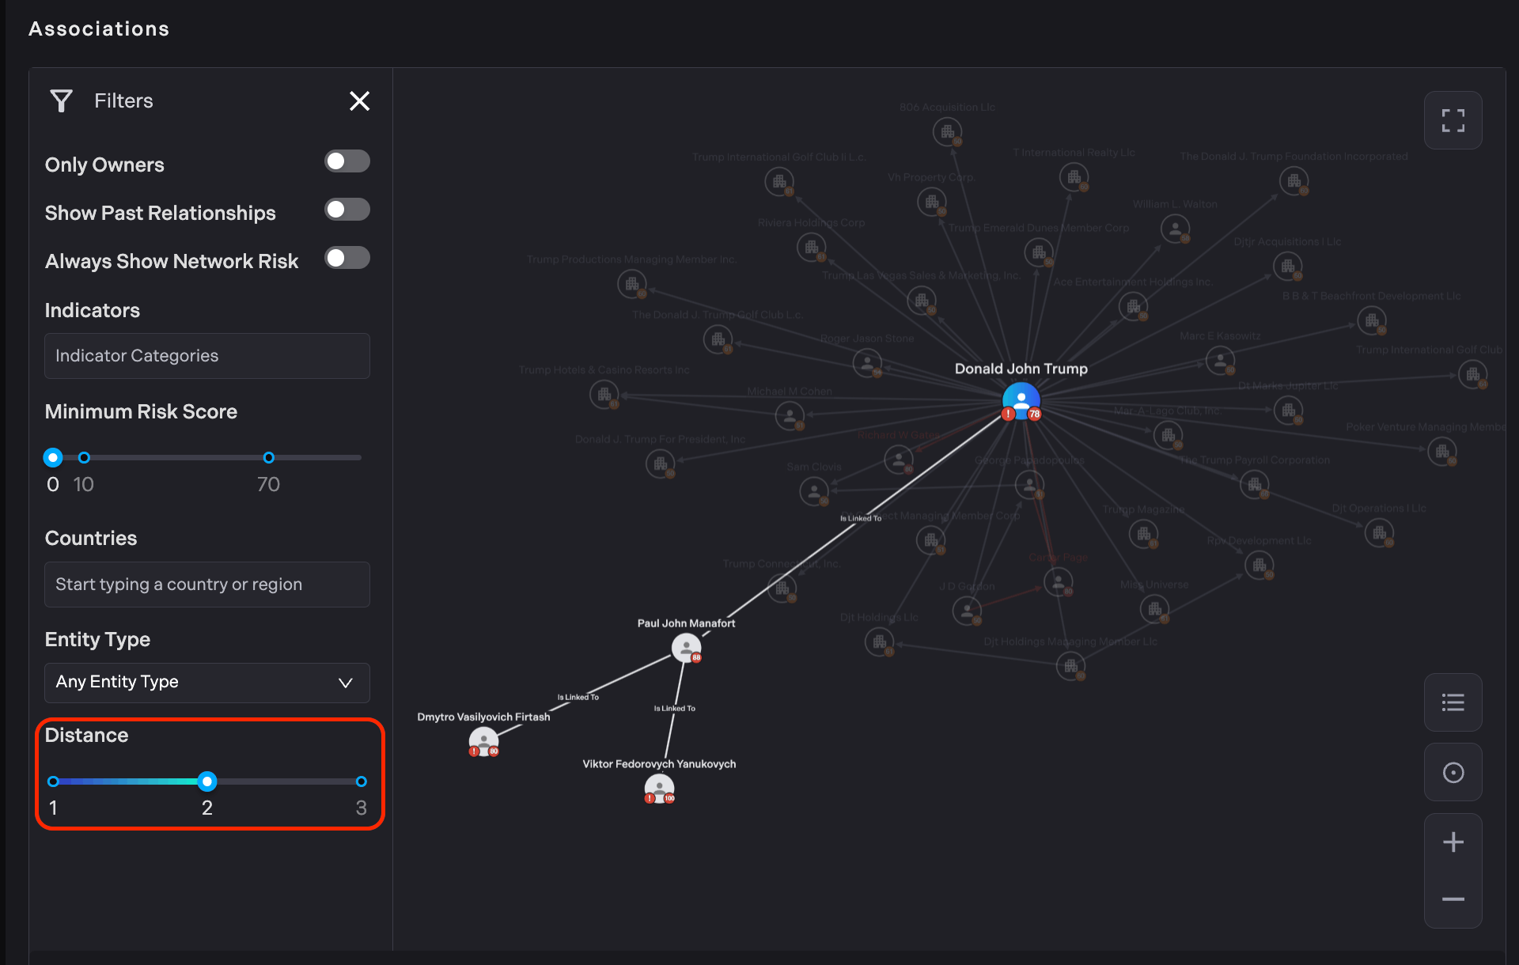Viewport: 1519px width, 965px height.
Task: Click the Countries search input field
Action: pyautogui.click(x=206, y=585)
